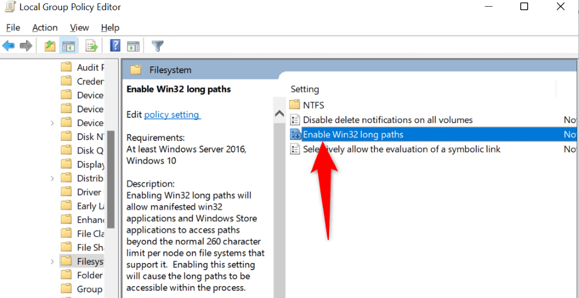579x298 pixels.
Task: Select the Display folder in tree
Action: tap(83, 164)
